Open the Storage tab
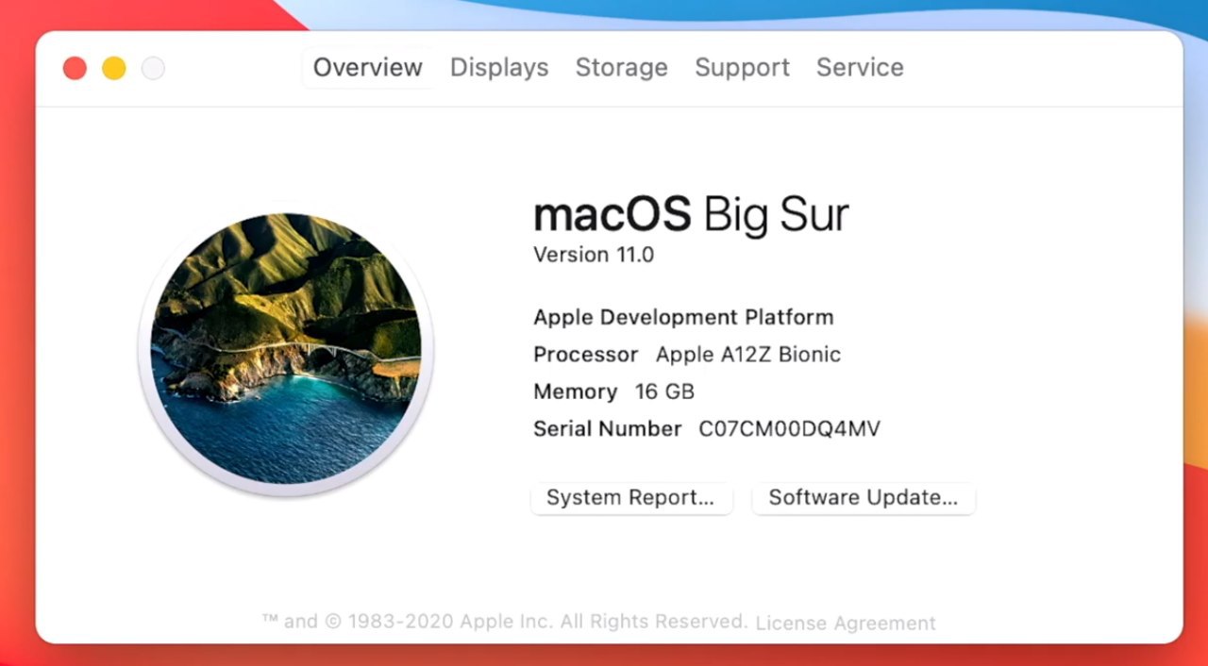Screen dimensions: 1208x666 622,68
